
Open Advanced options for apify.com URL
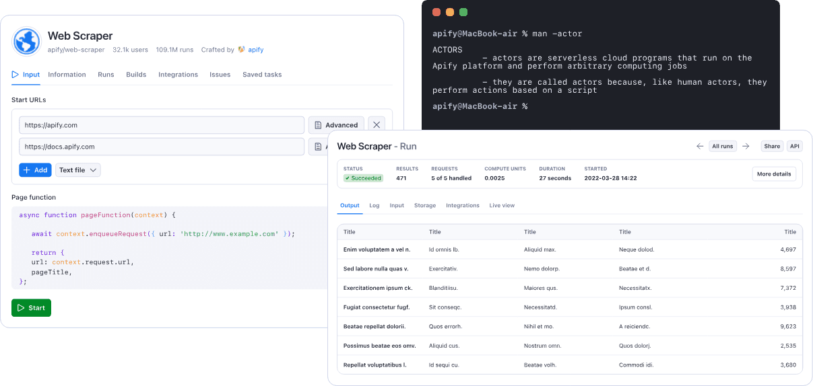[x=336, y=125]
